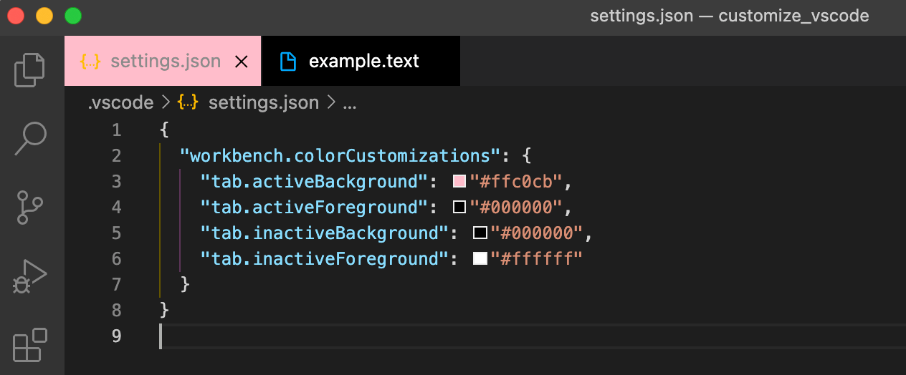Open the Source Control view icon
This screenshot has height=375, width=906.
pyautogui.click(x=30, y=208)
